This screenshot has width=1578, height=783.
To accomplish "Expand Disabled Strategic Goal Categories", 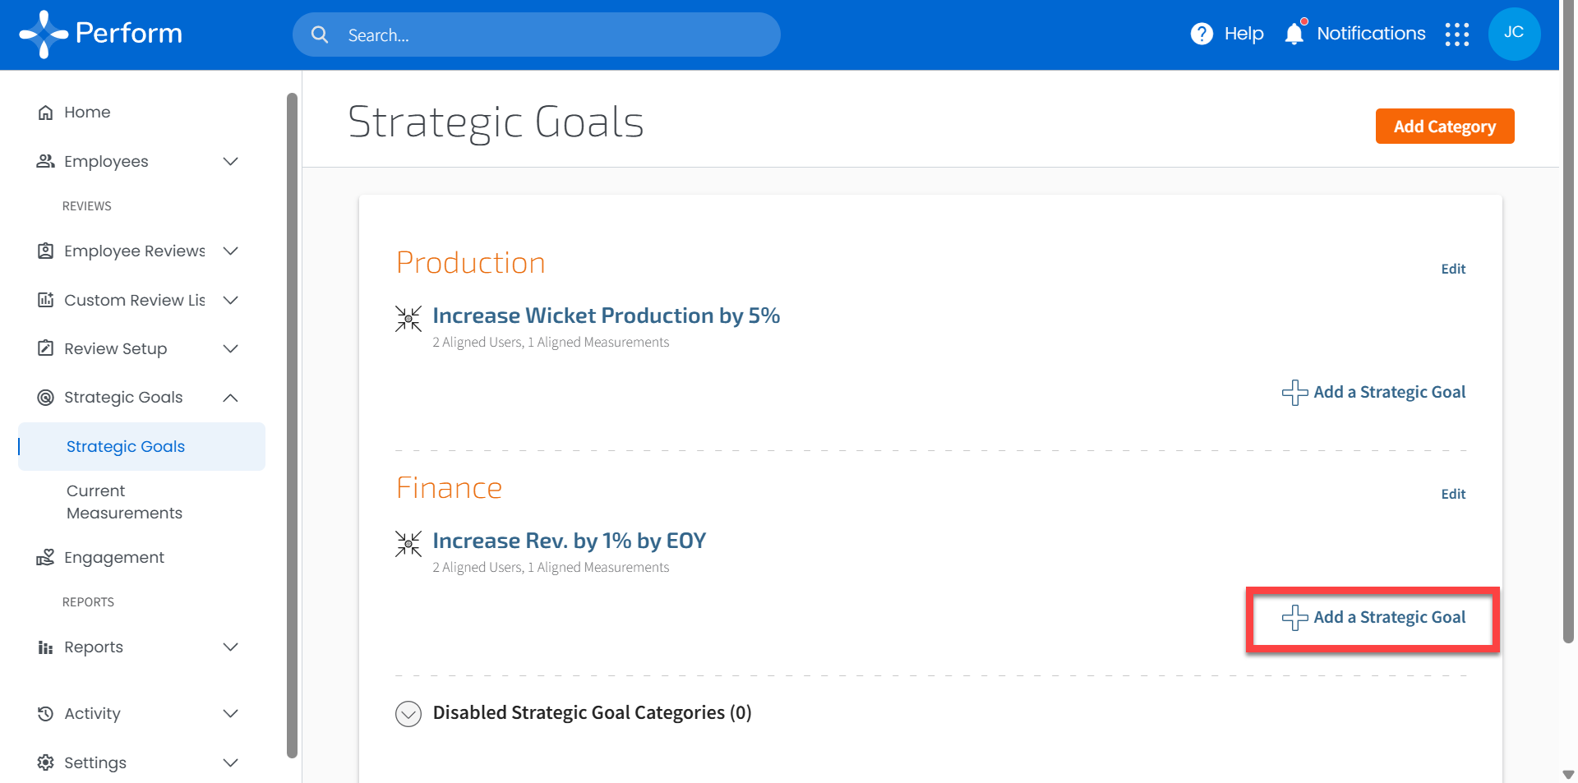I will tap(408, 713).
